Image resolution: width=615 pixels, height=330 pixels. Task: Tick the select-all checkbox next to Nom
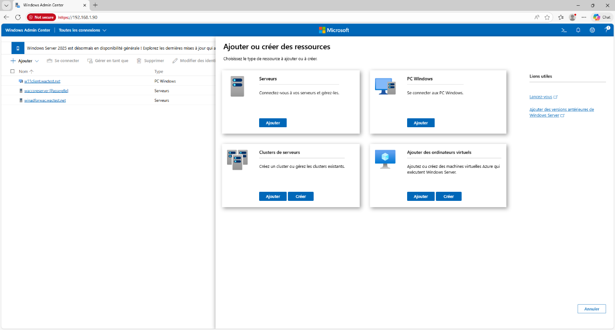12,71
